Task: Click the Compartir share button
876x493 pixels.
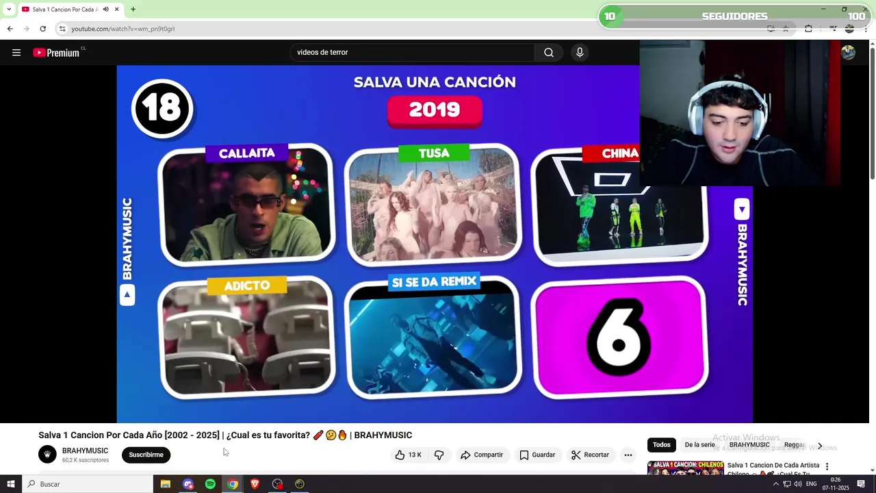Action: point(481,455)
